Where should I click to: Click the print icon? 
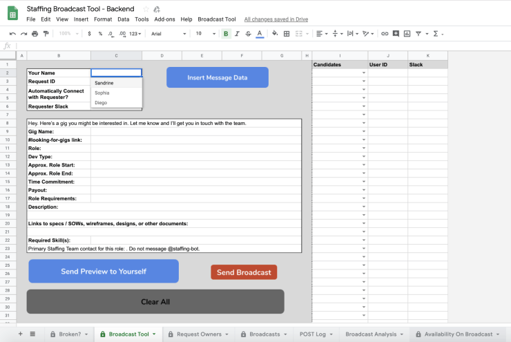pos(35,33)
